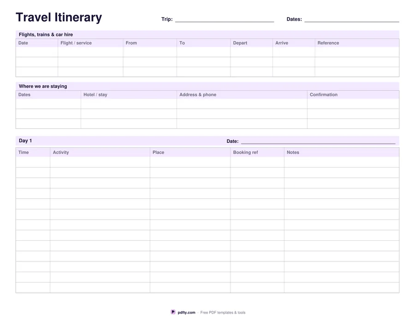
Task: Click the 'Trip:' label
Action: click(167, 19)
